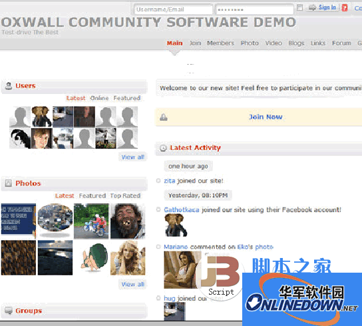Tick the remember me checkbox
362x326 pixels.
(299, 7)
